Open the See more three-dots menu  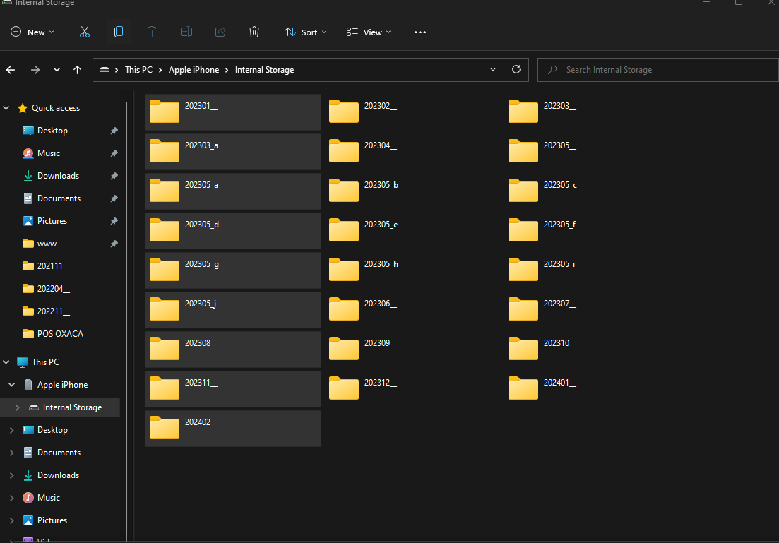coord(420,32)
